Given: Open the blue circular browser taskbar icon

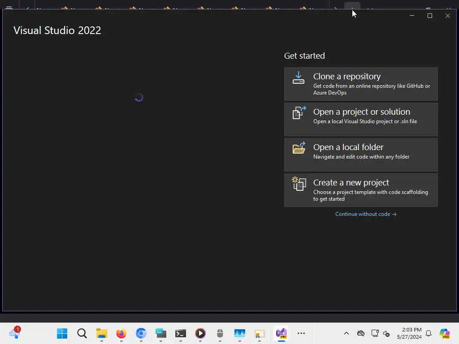Looking at the screenshot, I should coord(141,333).
